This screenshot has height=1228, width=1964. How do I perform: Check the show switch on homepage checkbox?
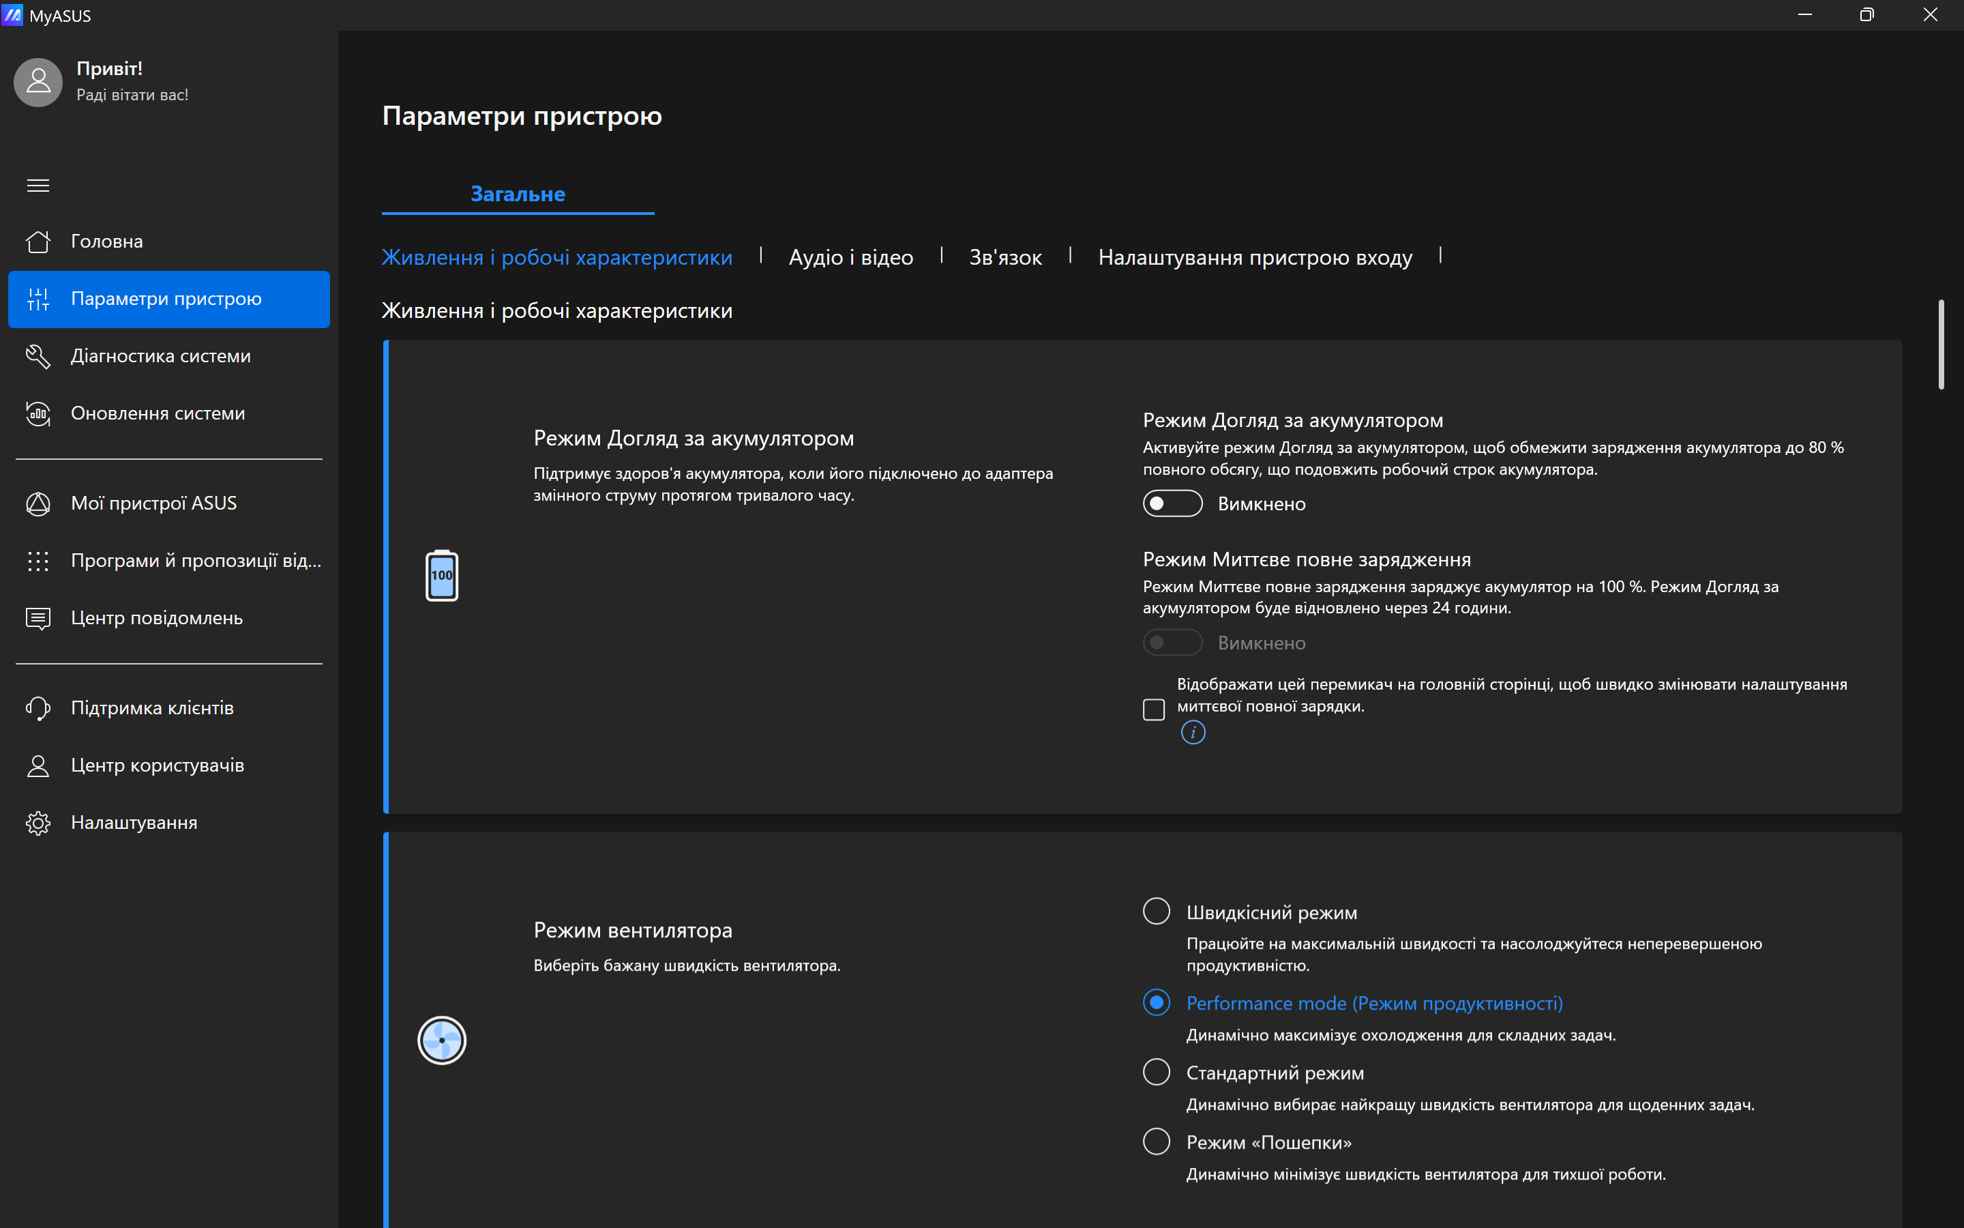click(x=1153, y=709)
